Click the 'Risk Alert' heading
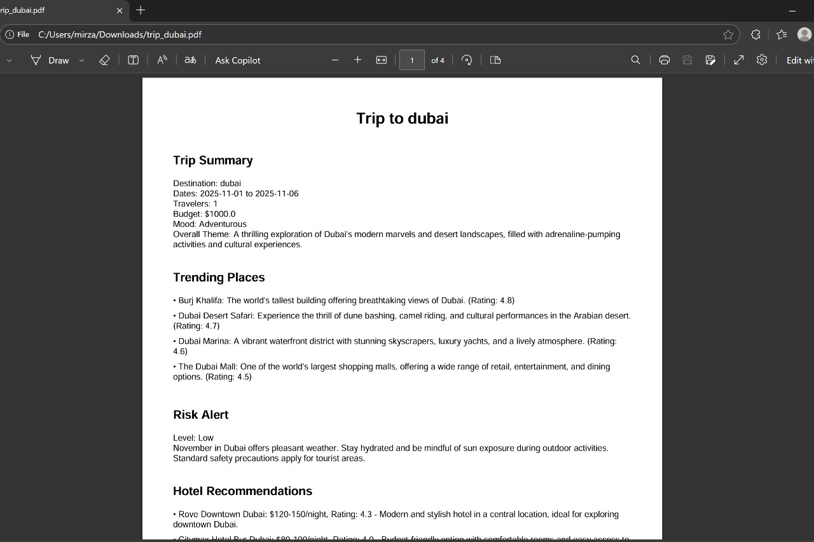814x542 pixels. pos(201,414)
